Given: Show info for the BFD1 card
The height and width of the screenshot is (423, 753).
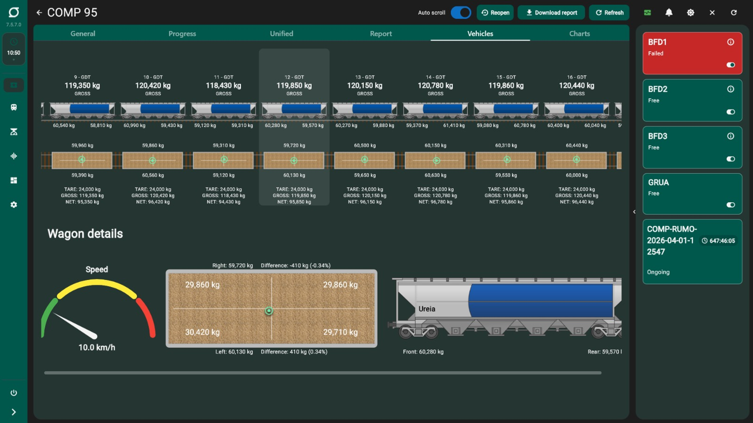Looking at the screenshot, I should (x=731, y=42).
